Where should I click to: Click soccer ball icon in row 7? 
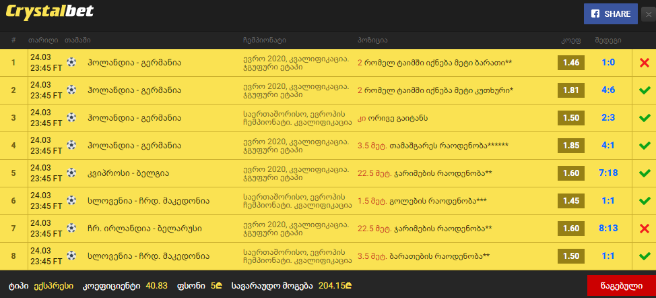(71, 228)
